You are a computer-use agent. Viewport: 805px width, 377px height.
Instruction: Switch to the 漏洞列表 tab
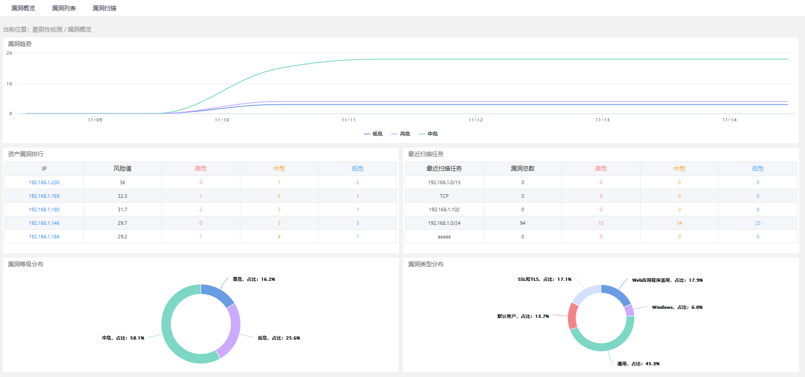click(x=64, y=8)
